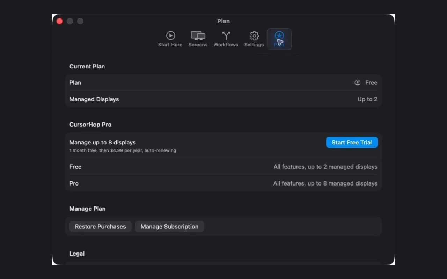
Task: Click the Plan window title
Action: click(x=223, y=21)
